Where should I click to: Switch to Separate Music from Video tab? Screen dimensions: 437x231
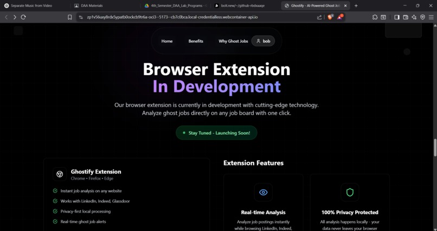[35, 5]
